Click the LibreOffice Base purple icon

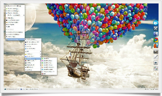[42, 61]
